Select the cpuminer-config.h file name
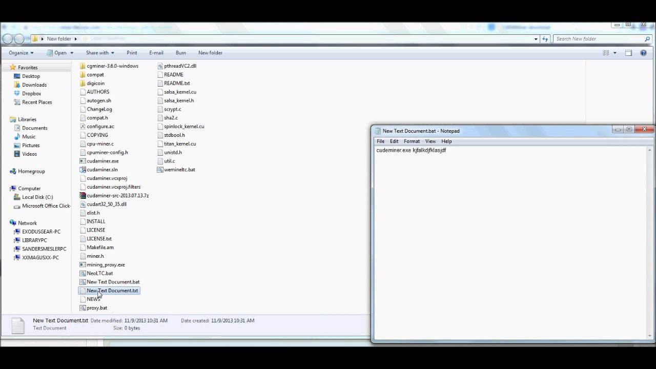This screenshot has height=369, width=656. pyautogui.click(x=107, y=152)
